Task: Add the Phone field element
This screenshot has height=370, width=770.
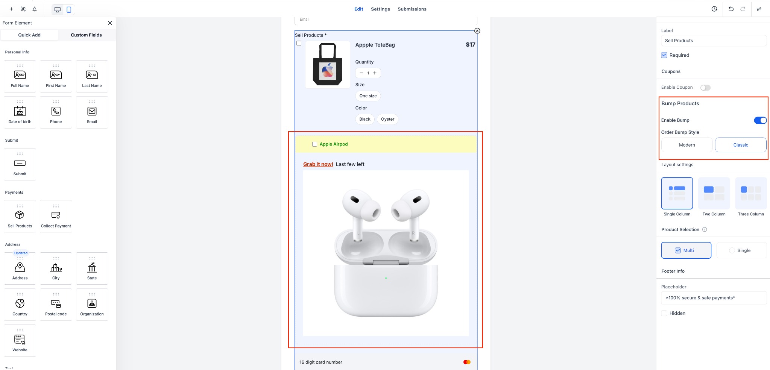Action: [x=56, y=112]
